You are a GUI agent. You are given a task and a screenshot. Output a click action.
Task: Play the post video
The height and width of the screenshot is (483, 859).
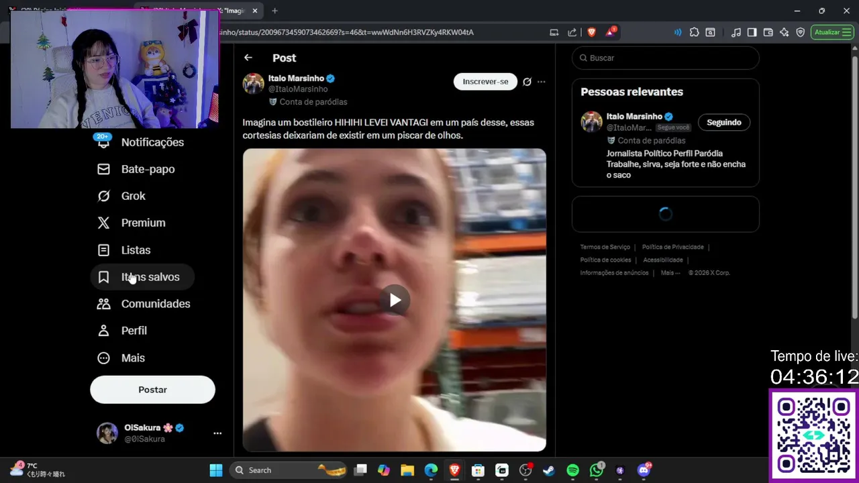click(x=395, y=300)
